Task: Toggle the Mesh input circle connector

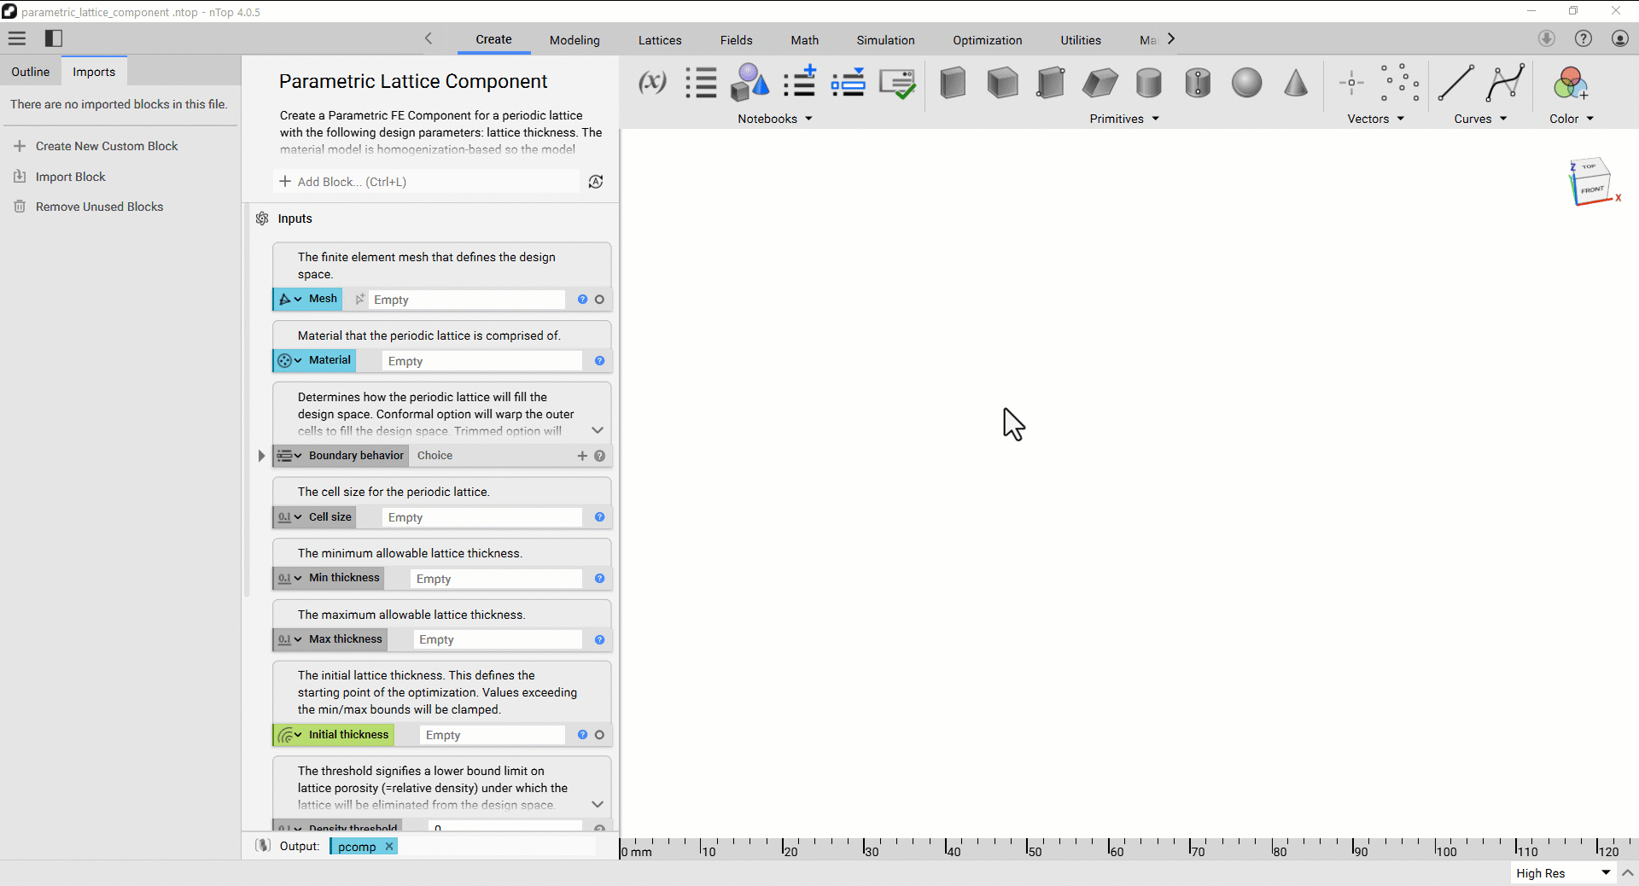Action: pyautogui.click(x=599, y=300)
